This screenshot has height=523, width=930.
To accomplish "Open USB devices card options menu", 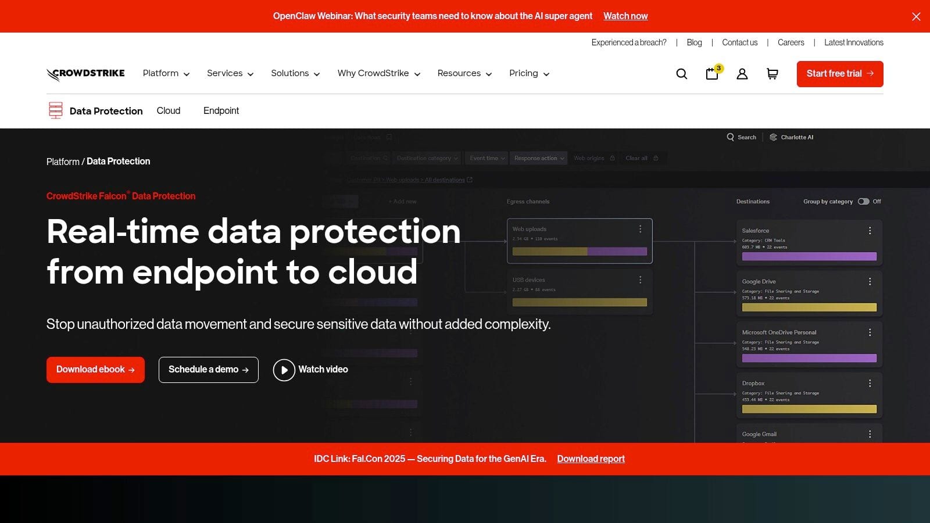I will (x=641, y=280).
